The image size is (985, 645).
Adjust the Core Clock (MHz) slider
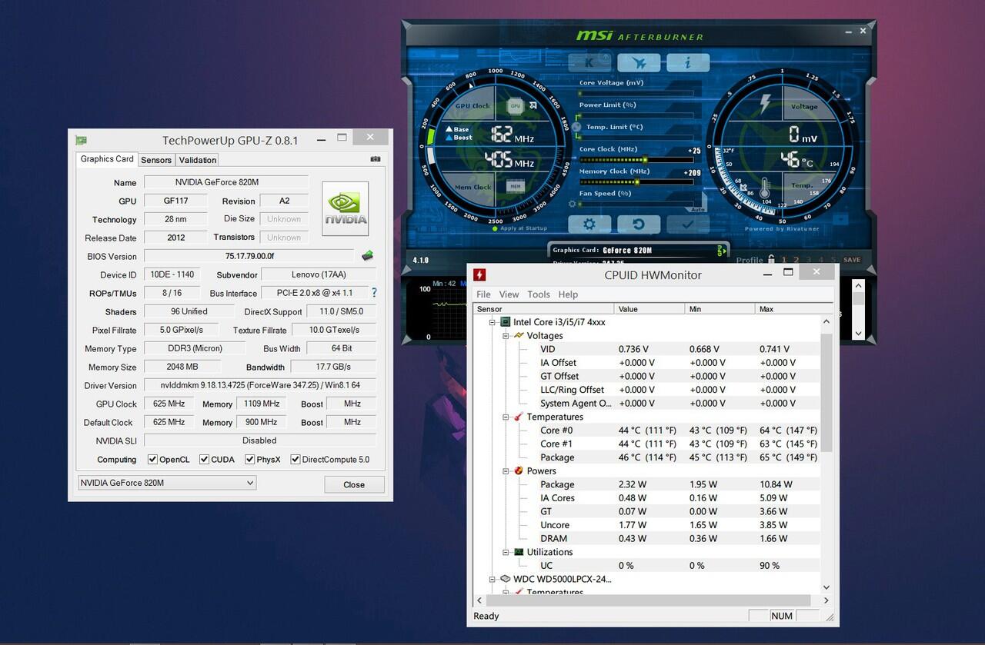(x=635, y=160)
